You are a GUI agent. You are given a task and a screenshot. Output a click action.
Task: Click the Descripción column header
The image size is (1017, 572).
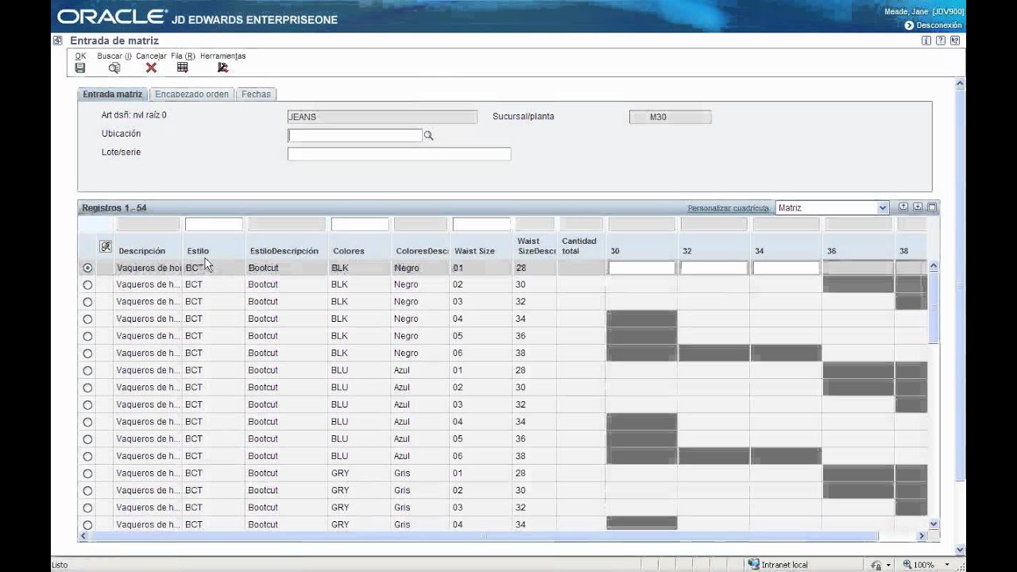click(x=142, y=251)
